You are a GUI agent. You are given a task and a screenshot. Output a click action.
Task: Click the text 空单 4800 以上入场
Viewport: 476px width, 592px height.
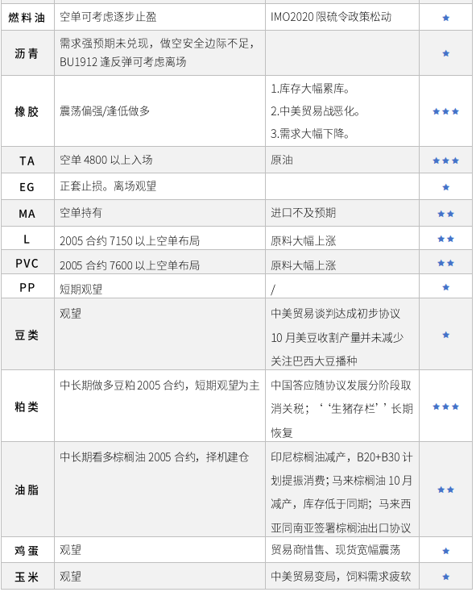click(106, 160)
